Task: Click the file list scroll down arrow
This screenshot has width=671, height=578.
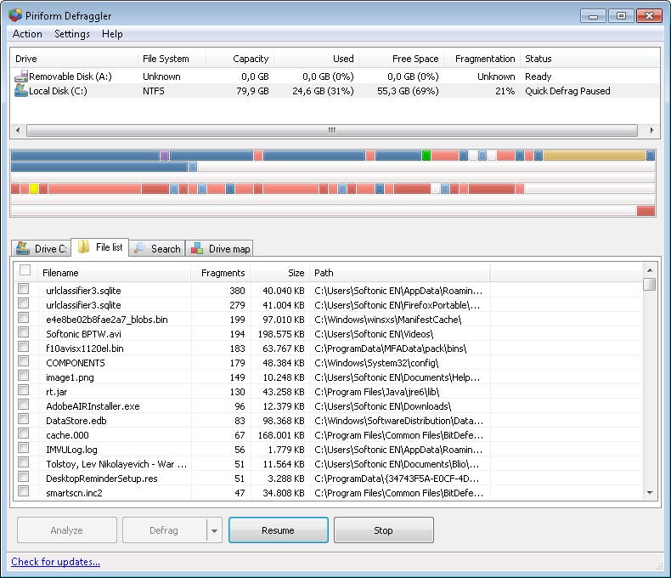Action: coord(650,493)
